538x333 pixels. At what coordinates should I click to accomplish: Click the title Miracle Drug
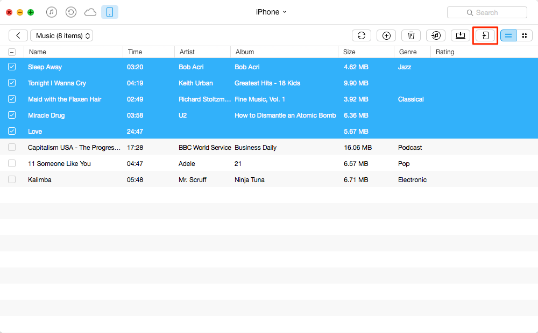click(46, 115)
